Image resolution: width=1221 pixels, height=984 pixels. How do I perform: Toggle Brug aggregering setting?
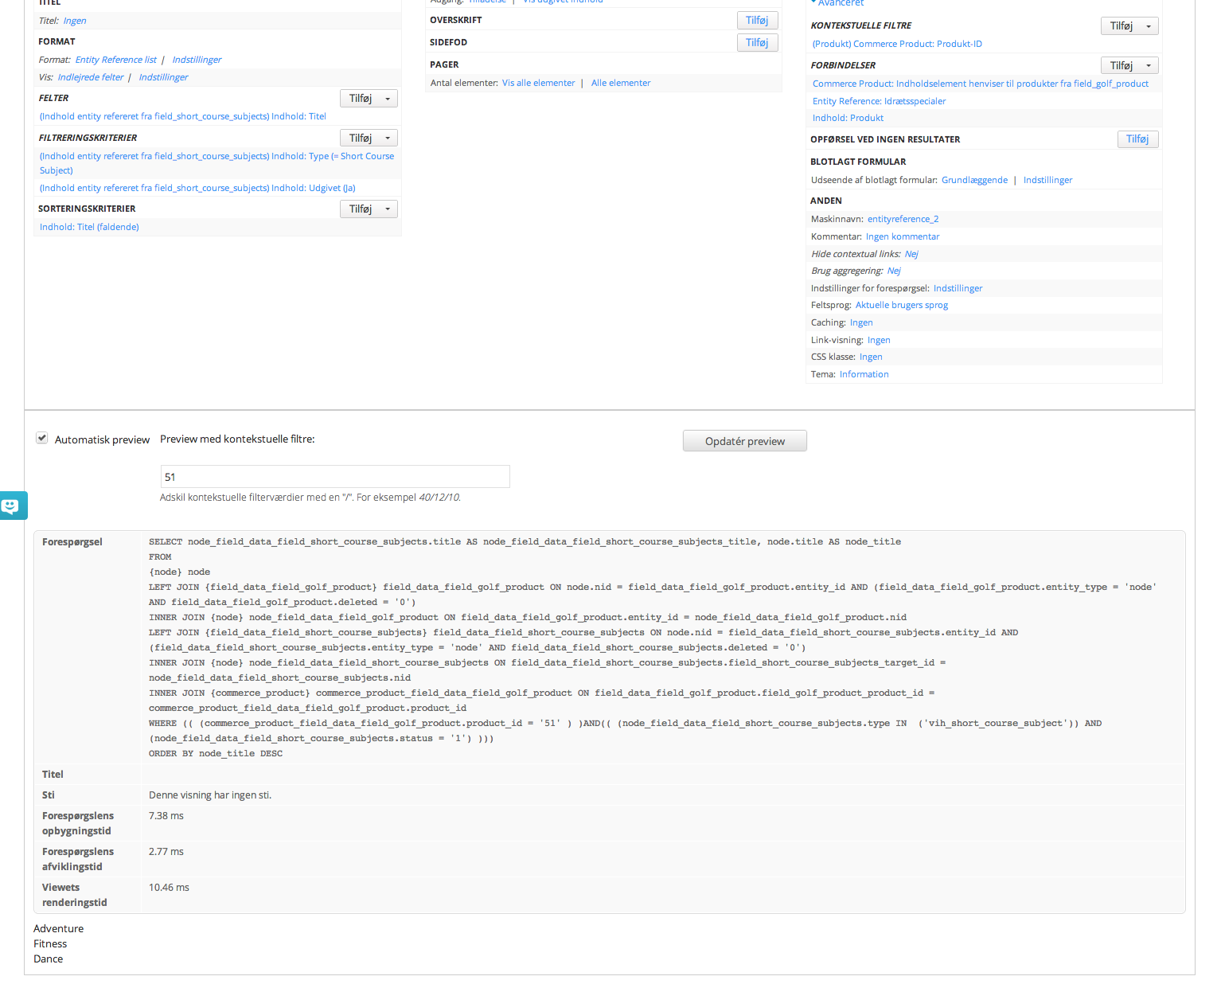click(x=894, y=271)
